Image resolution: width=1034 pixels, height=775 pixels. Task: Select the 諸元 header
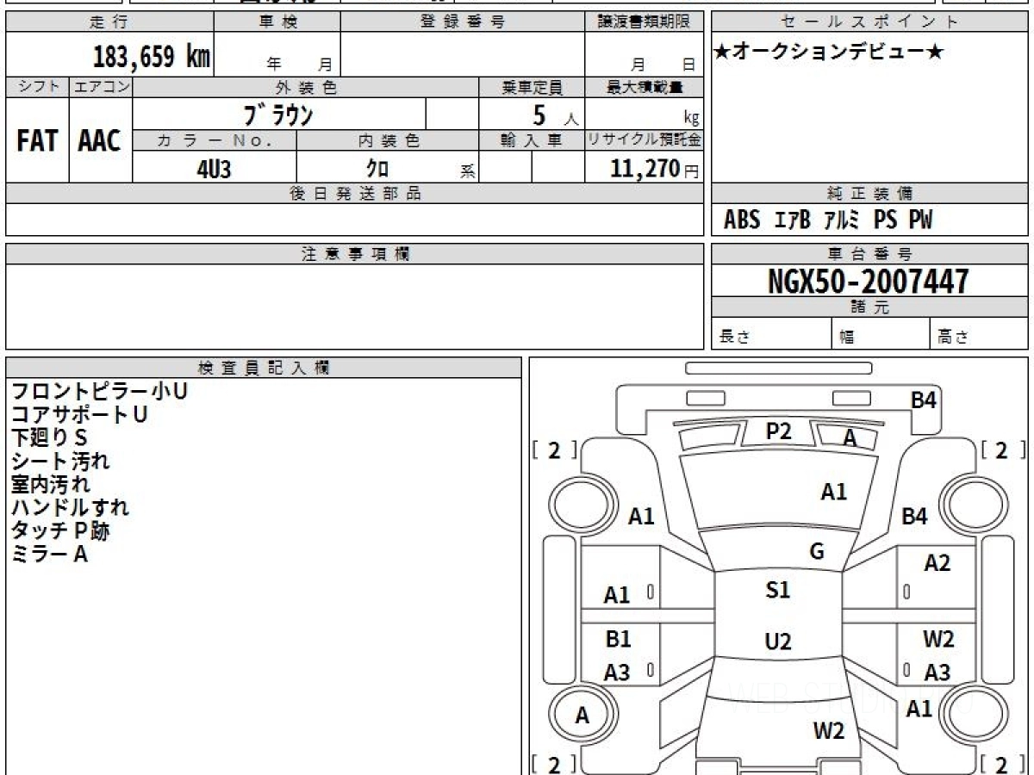tap(869, 307)
